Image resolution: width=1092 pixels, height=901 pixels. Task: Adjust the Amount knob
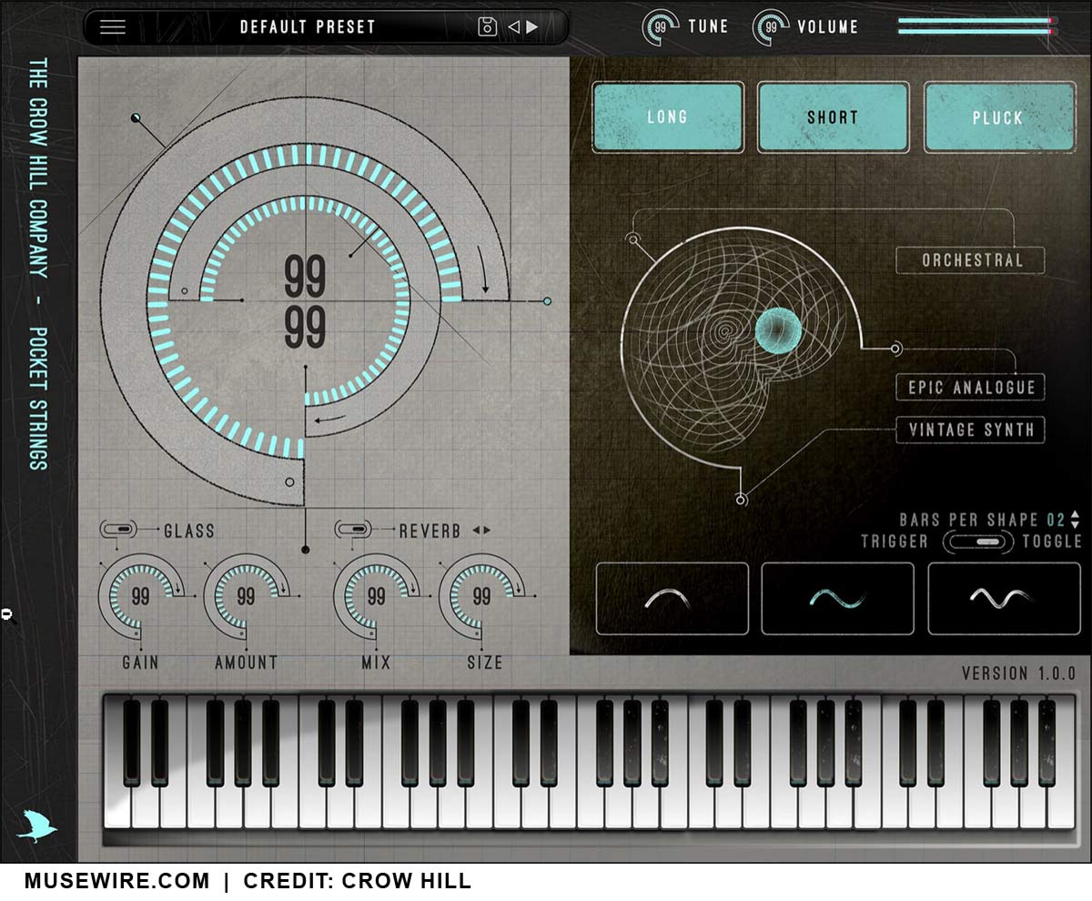246,597
